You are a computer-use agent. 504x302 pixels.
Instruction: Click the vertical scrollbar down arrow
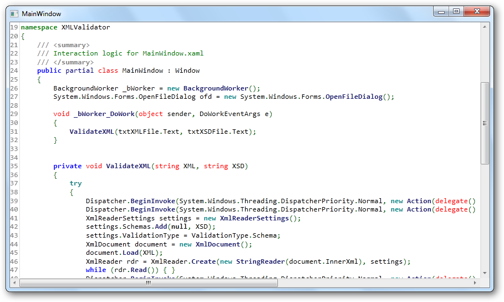[485, 273]
